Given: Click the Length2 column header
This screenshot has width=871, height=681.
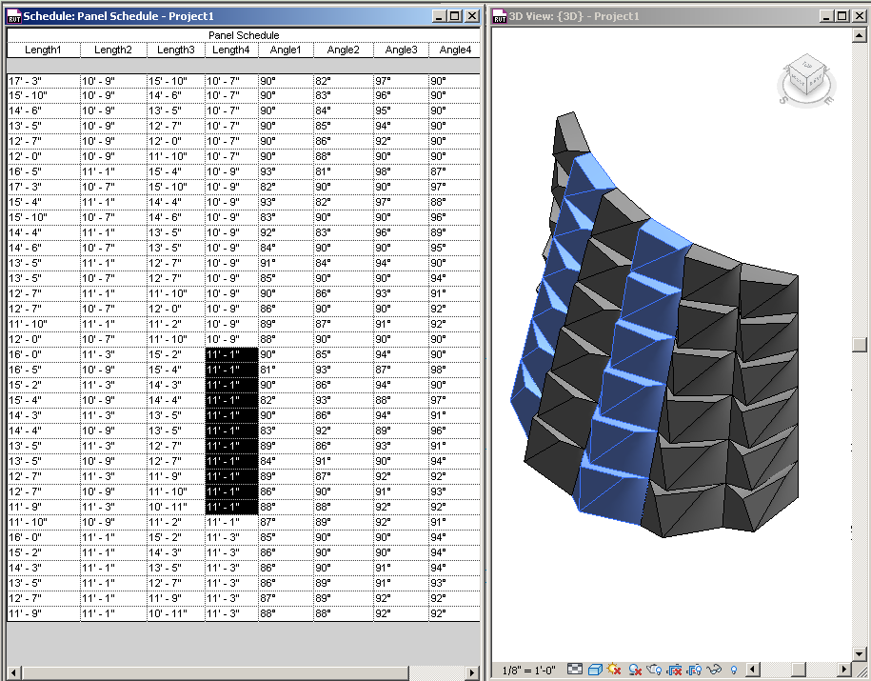Looking at the screenshot, I should click(x=113, y=50).
